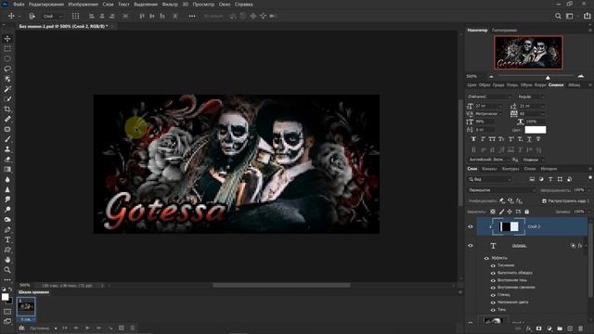Delete layer with the trash icon

coord(580,328)
